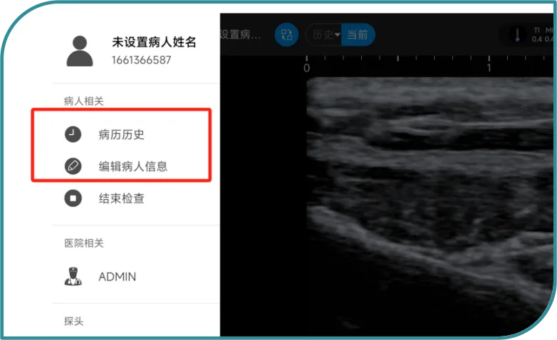Click the doctor icon beside ADMIN
The width and height of the screenshot is (557, 340).
[73, 277]
